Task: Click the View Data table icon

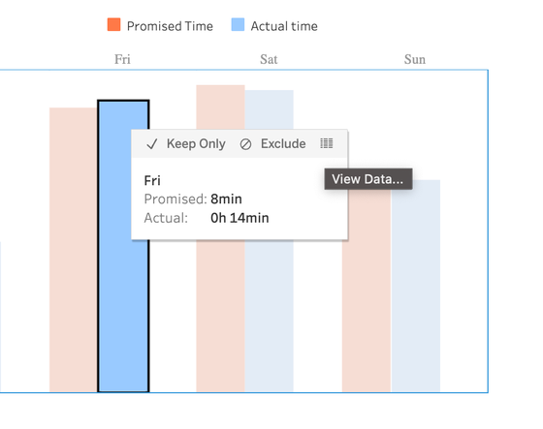Action: (x=326, y=143)
